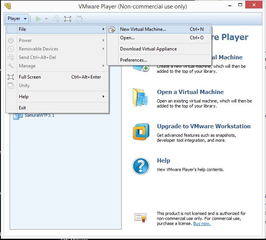Screen dimensions: 266x240
Task: Select Download Virtual Appliance
Action: pyautogui.click(x=159, y=49)
